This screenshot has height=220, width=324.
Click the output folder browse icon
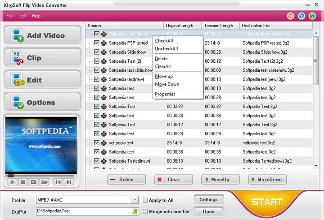coord(135,211)
